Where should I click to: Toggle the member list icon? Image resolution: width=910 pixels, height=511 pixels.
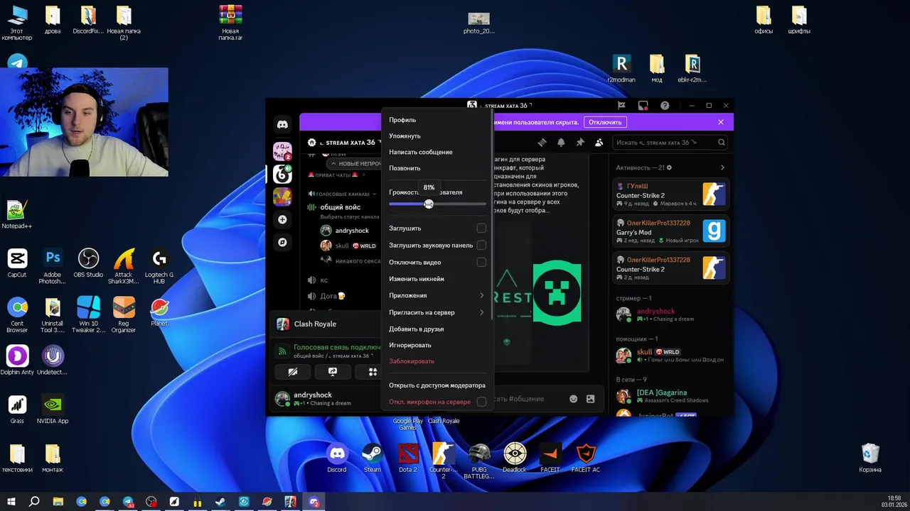pyautogui.click(x=599, y=143)
